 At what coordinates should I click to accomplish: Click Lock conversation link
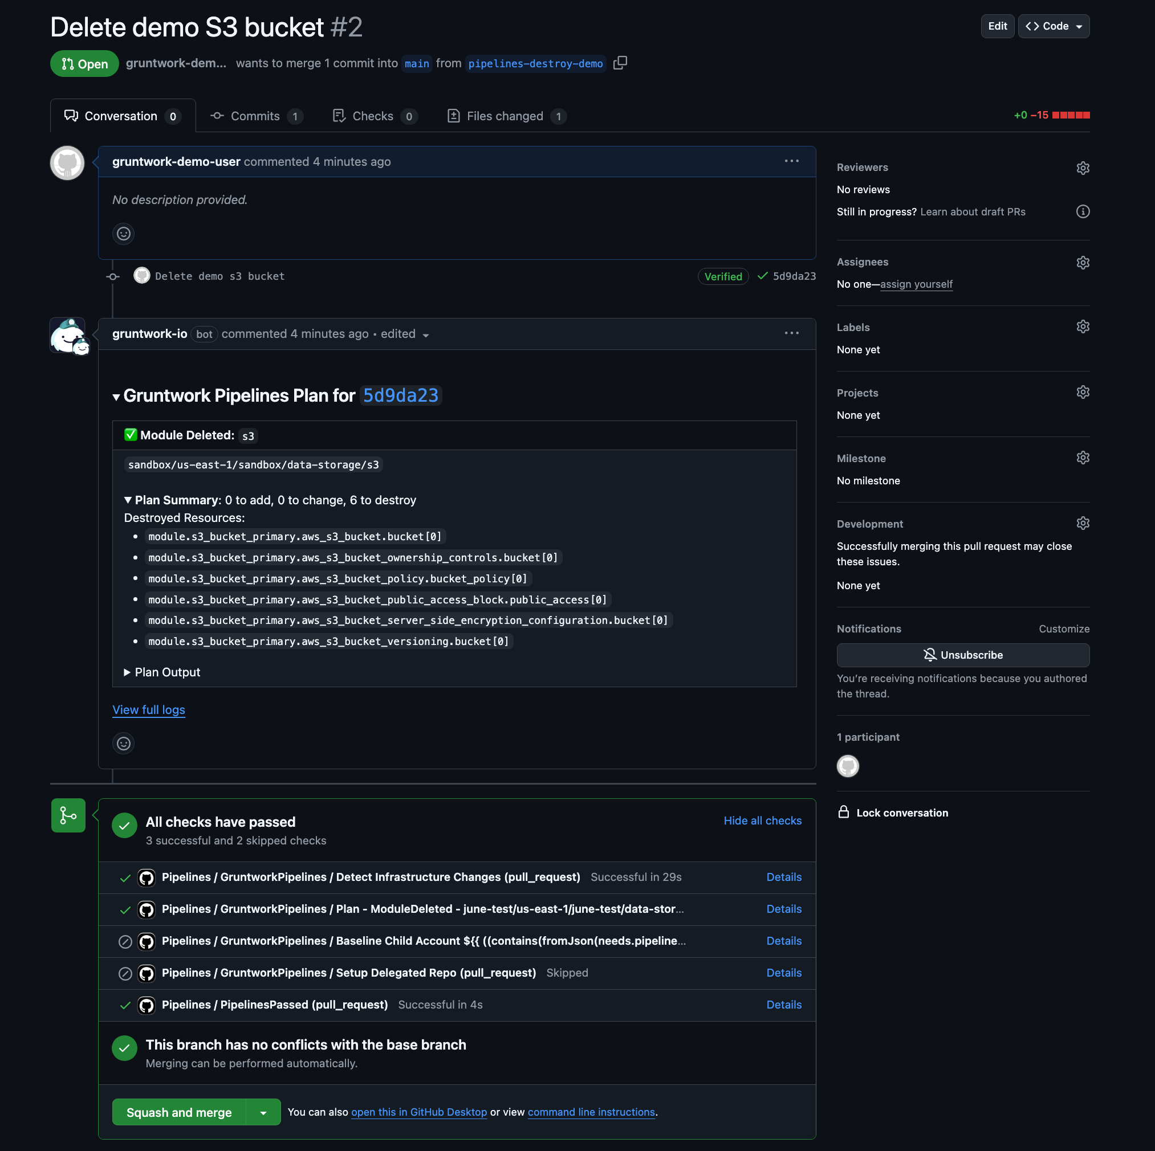(x=902, y=813)
